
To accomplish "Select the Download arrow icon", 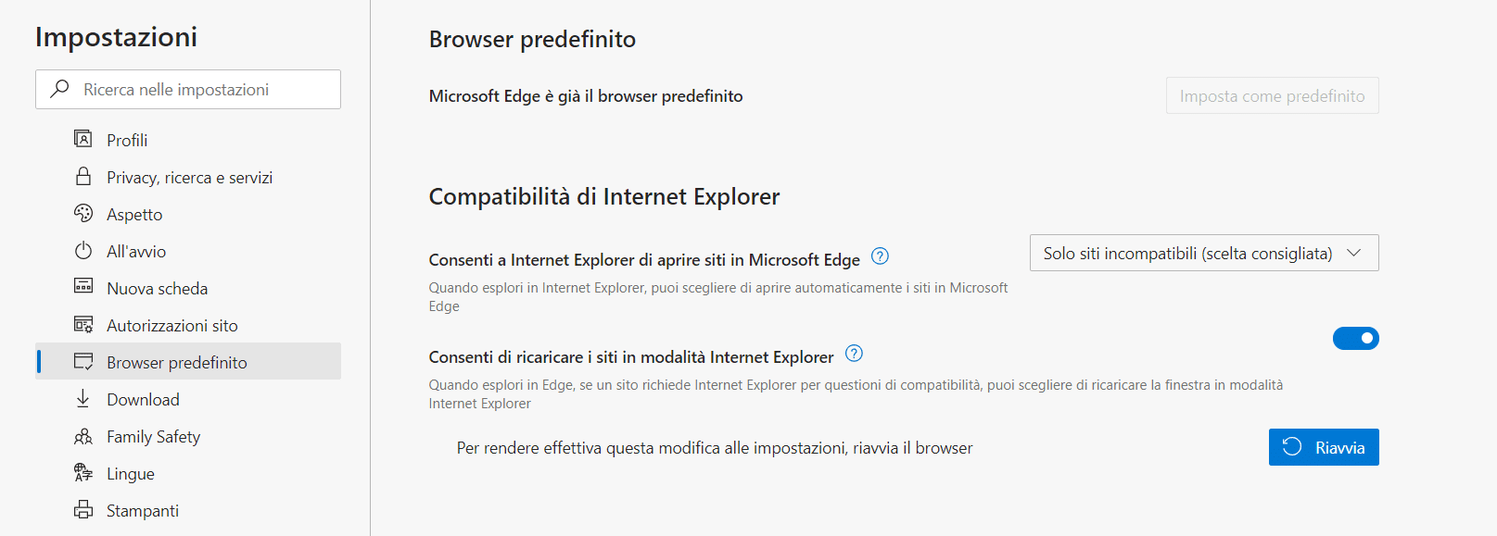I will tap(83, 399).
